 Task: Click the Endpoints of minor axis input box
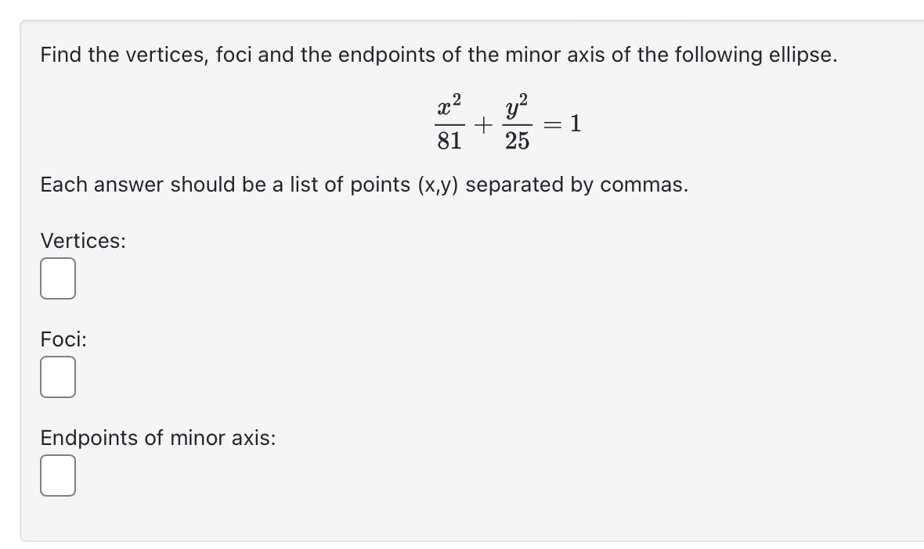click(58, 475)
